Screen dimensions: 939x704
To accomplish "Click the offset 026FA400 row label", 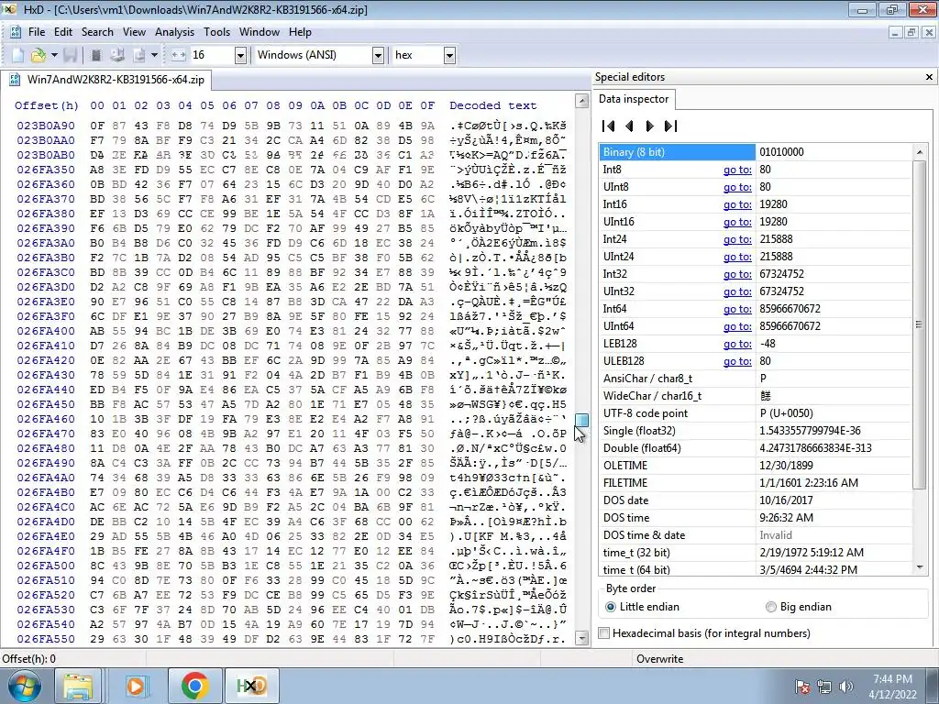I will click(46, 331).
